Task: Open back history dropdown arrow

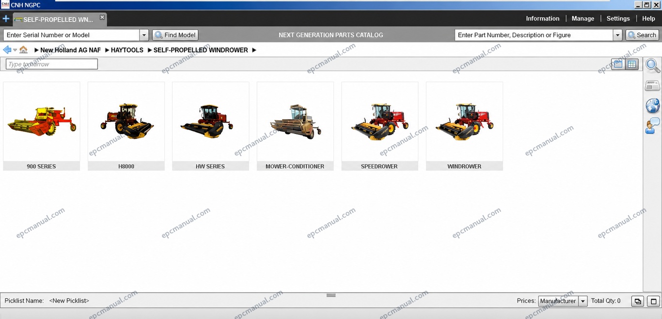Action: (15, 50)
